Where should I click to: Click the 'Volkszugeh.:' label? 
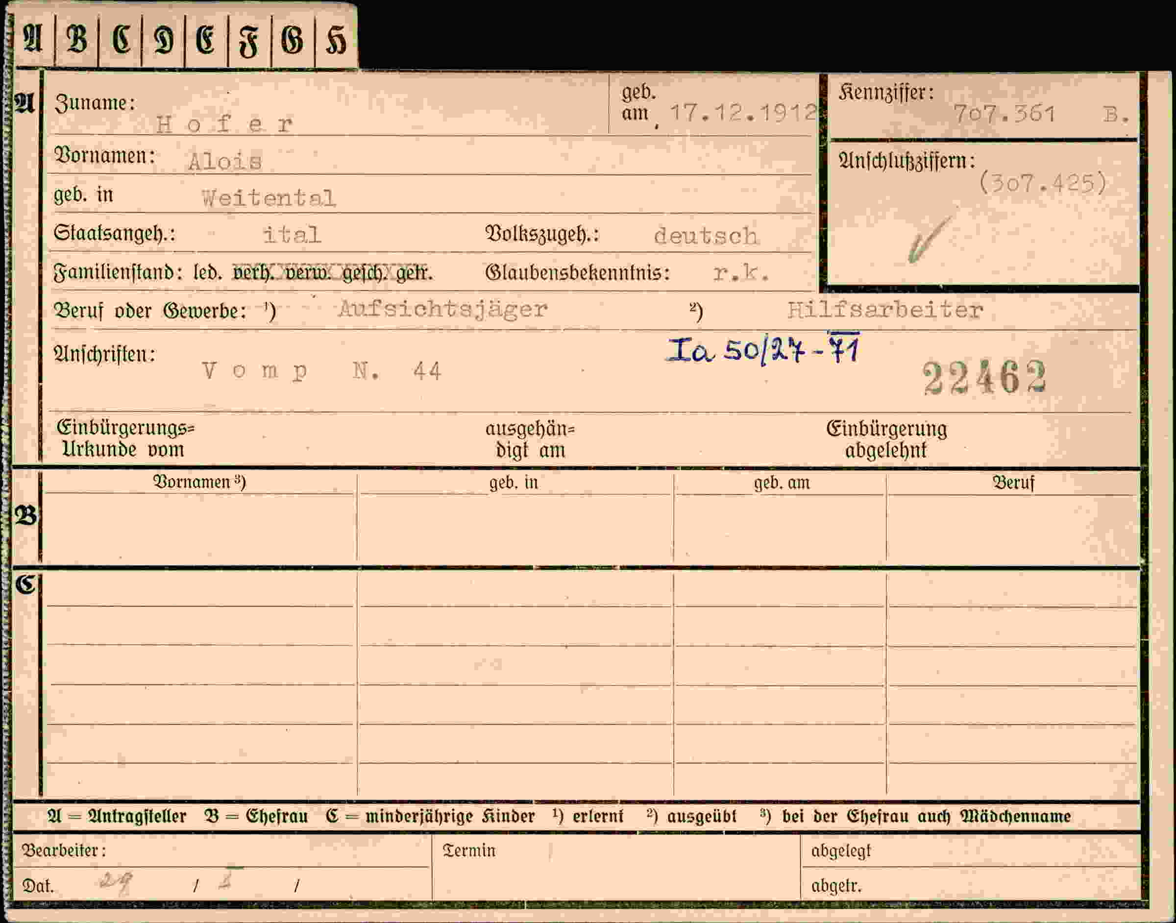tap(542, 235)
